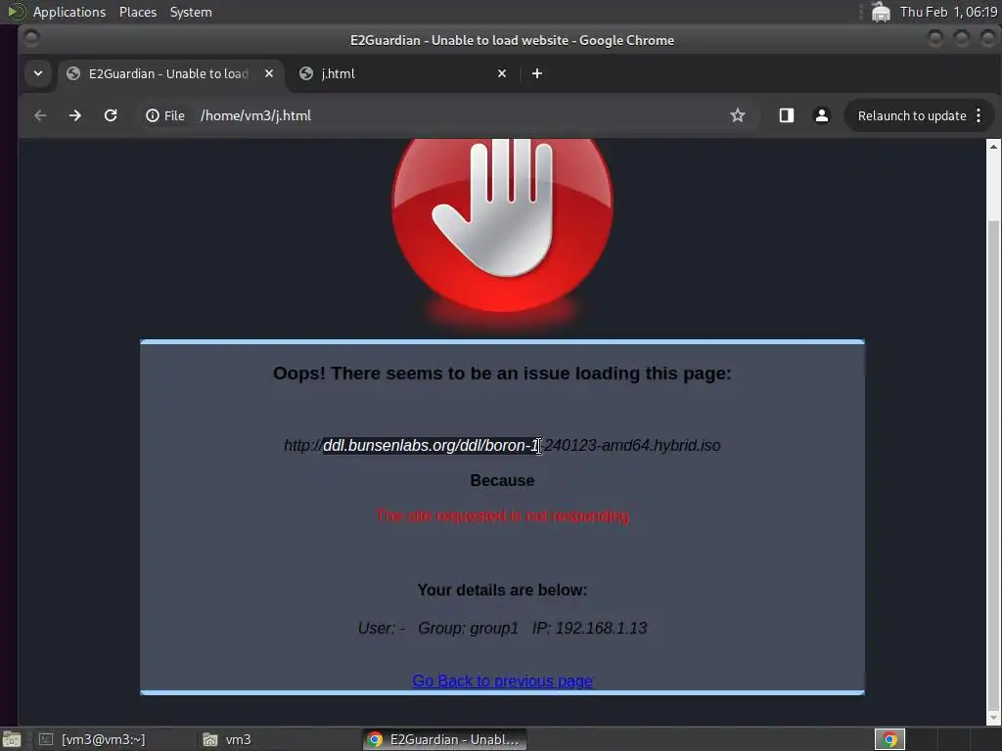Reload the current page
The height and width of the screenshot is (751, 1002).
(x=111, y=115)
